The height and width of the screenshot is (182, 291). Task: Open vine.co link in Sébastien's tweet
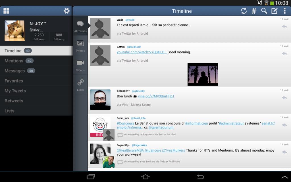[156, 96]
